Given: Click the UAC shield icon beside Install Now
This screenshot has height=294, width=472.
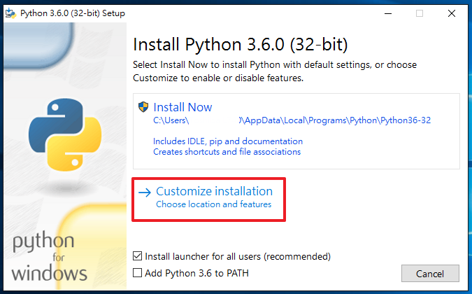Looking at the screenshot, I should 143,107.
